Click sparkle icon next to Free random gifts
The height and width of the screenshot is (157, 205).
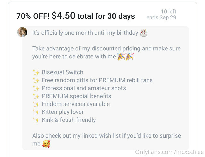point(36,80)
